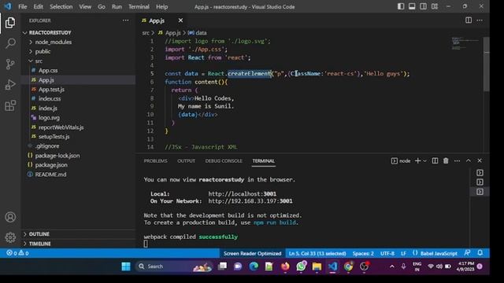Open README.md in the explorer

coord(50,175)
